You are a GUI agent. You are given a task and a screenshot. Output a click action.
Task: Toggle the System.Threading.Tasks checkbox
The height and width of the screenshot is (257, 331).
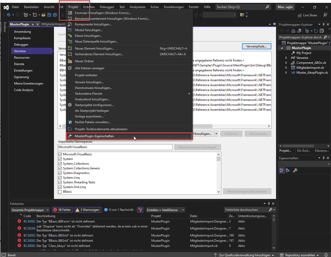point(60,182)
